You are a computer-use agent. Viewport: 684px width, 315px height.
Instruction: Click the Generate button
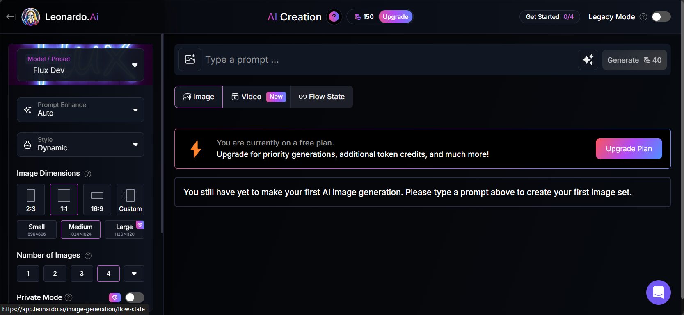[x=634, y=60]
